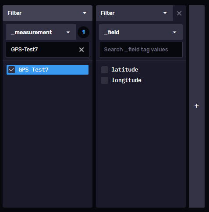This screenshot has height=212, width=209.
Task: Add a new filter with plus button
Action: [x=197, y=106]
